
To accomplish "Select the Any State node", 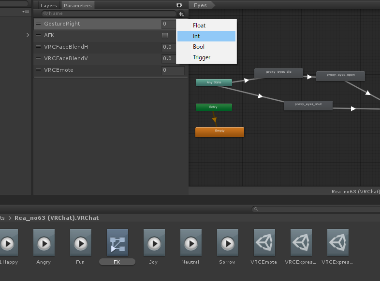I will pos(214,82).
